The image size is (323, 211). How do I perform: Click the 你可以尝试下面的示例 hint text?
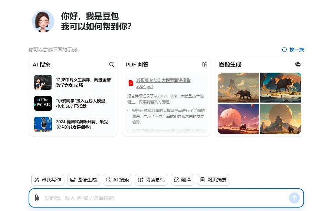(54, 50)
